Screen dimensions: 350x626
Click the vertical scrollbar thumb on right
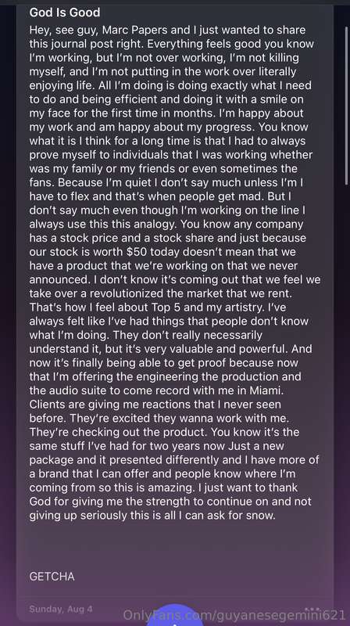[x=347, y=106]
